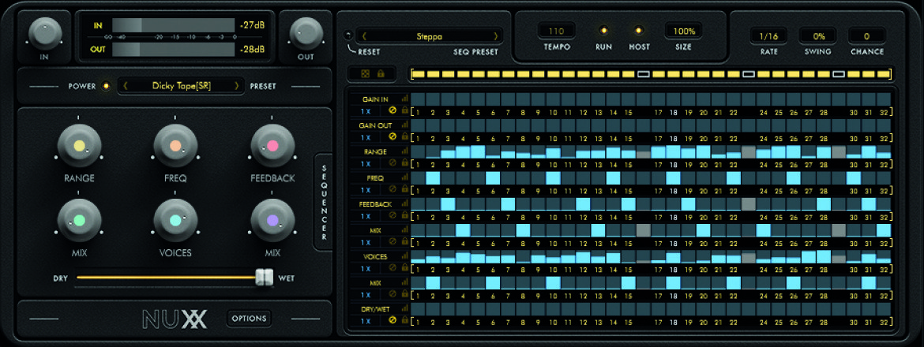
Task: Click the bars icon next to VOICES label
Action: point(405,256)
